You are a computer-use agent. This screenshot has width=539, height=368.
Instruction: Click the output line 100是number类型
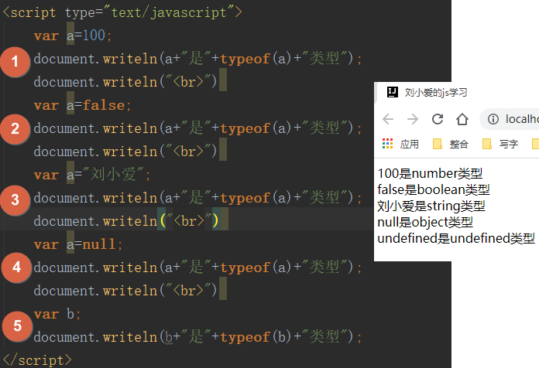(430, 173)
